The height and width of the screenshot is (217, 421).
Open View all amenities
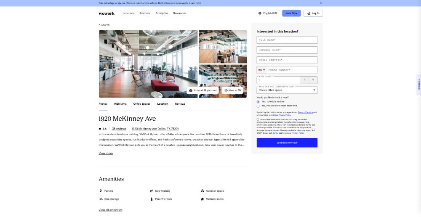(110, 210)
